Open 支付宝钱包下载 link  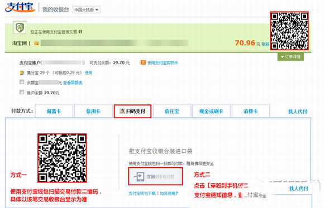tap(142, 194)
